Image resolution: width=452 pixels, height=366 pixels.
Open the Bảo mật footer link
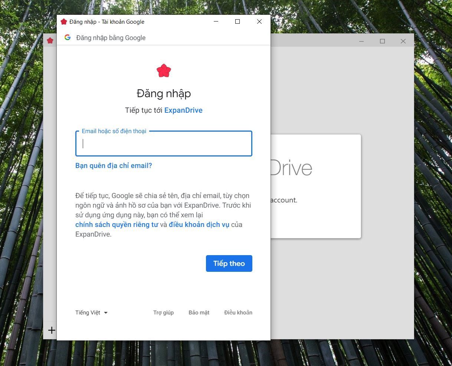coord(199,313)
